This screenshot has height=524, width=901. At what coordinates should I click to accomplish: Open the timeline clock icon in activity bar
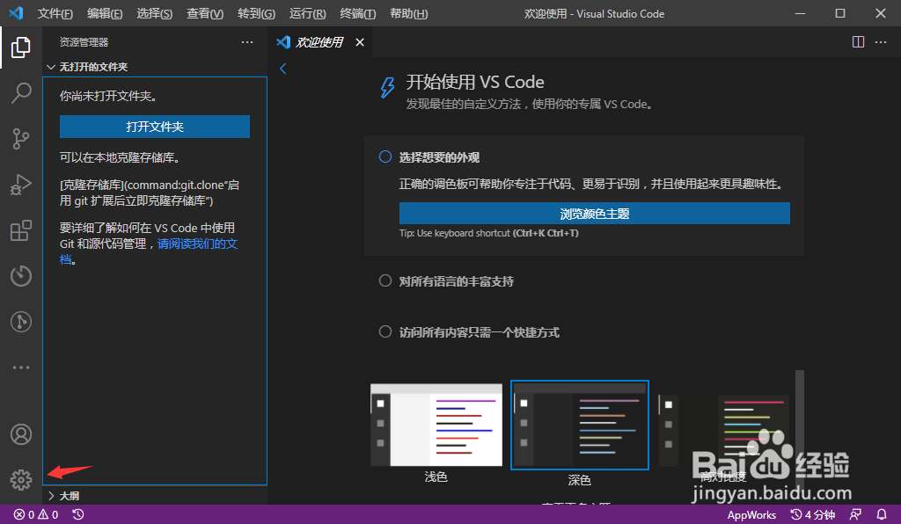click(x=21, y=276)
